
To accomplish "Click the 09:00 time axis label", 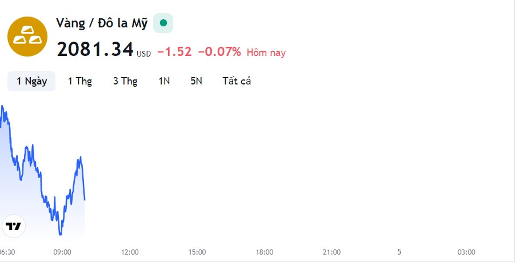I will (62, 252).
